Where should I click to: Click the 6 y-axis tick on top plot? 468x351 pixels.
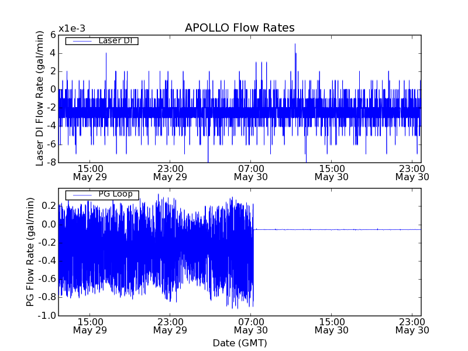(53, 35)
